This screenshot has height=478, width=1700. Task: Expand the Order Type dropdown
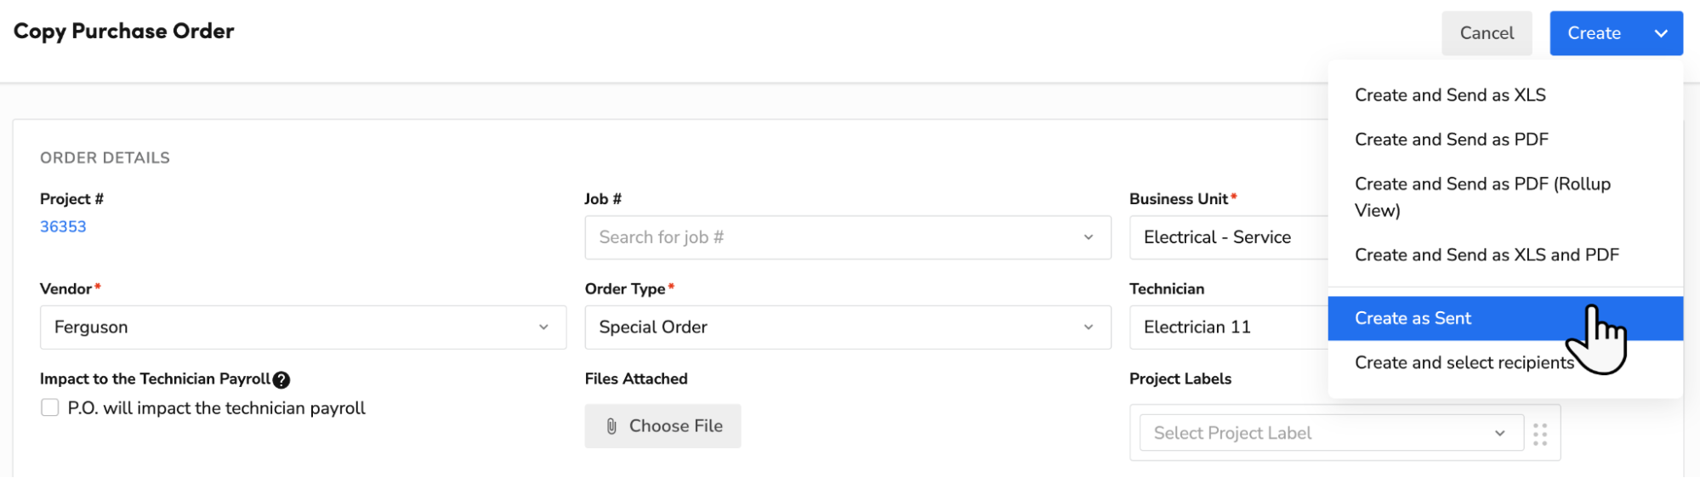click(x=847, y=327)
